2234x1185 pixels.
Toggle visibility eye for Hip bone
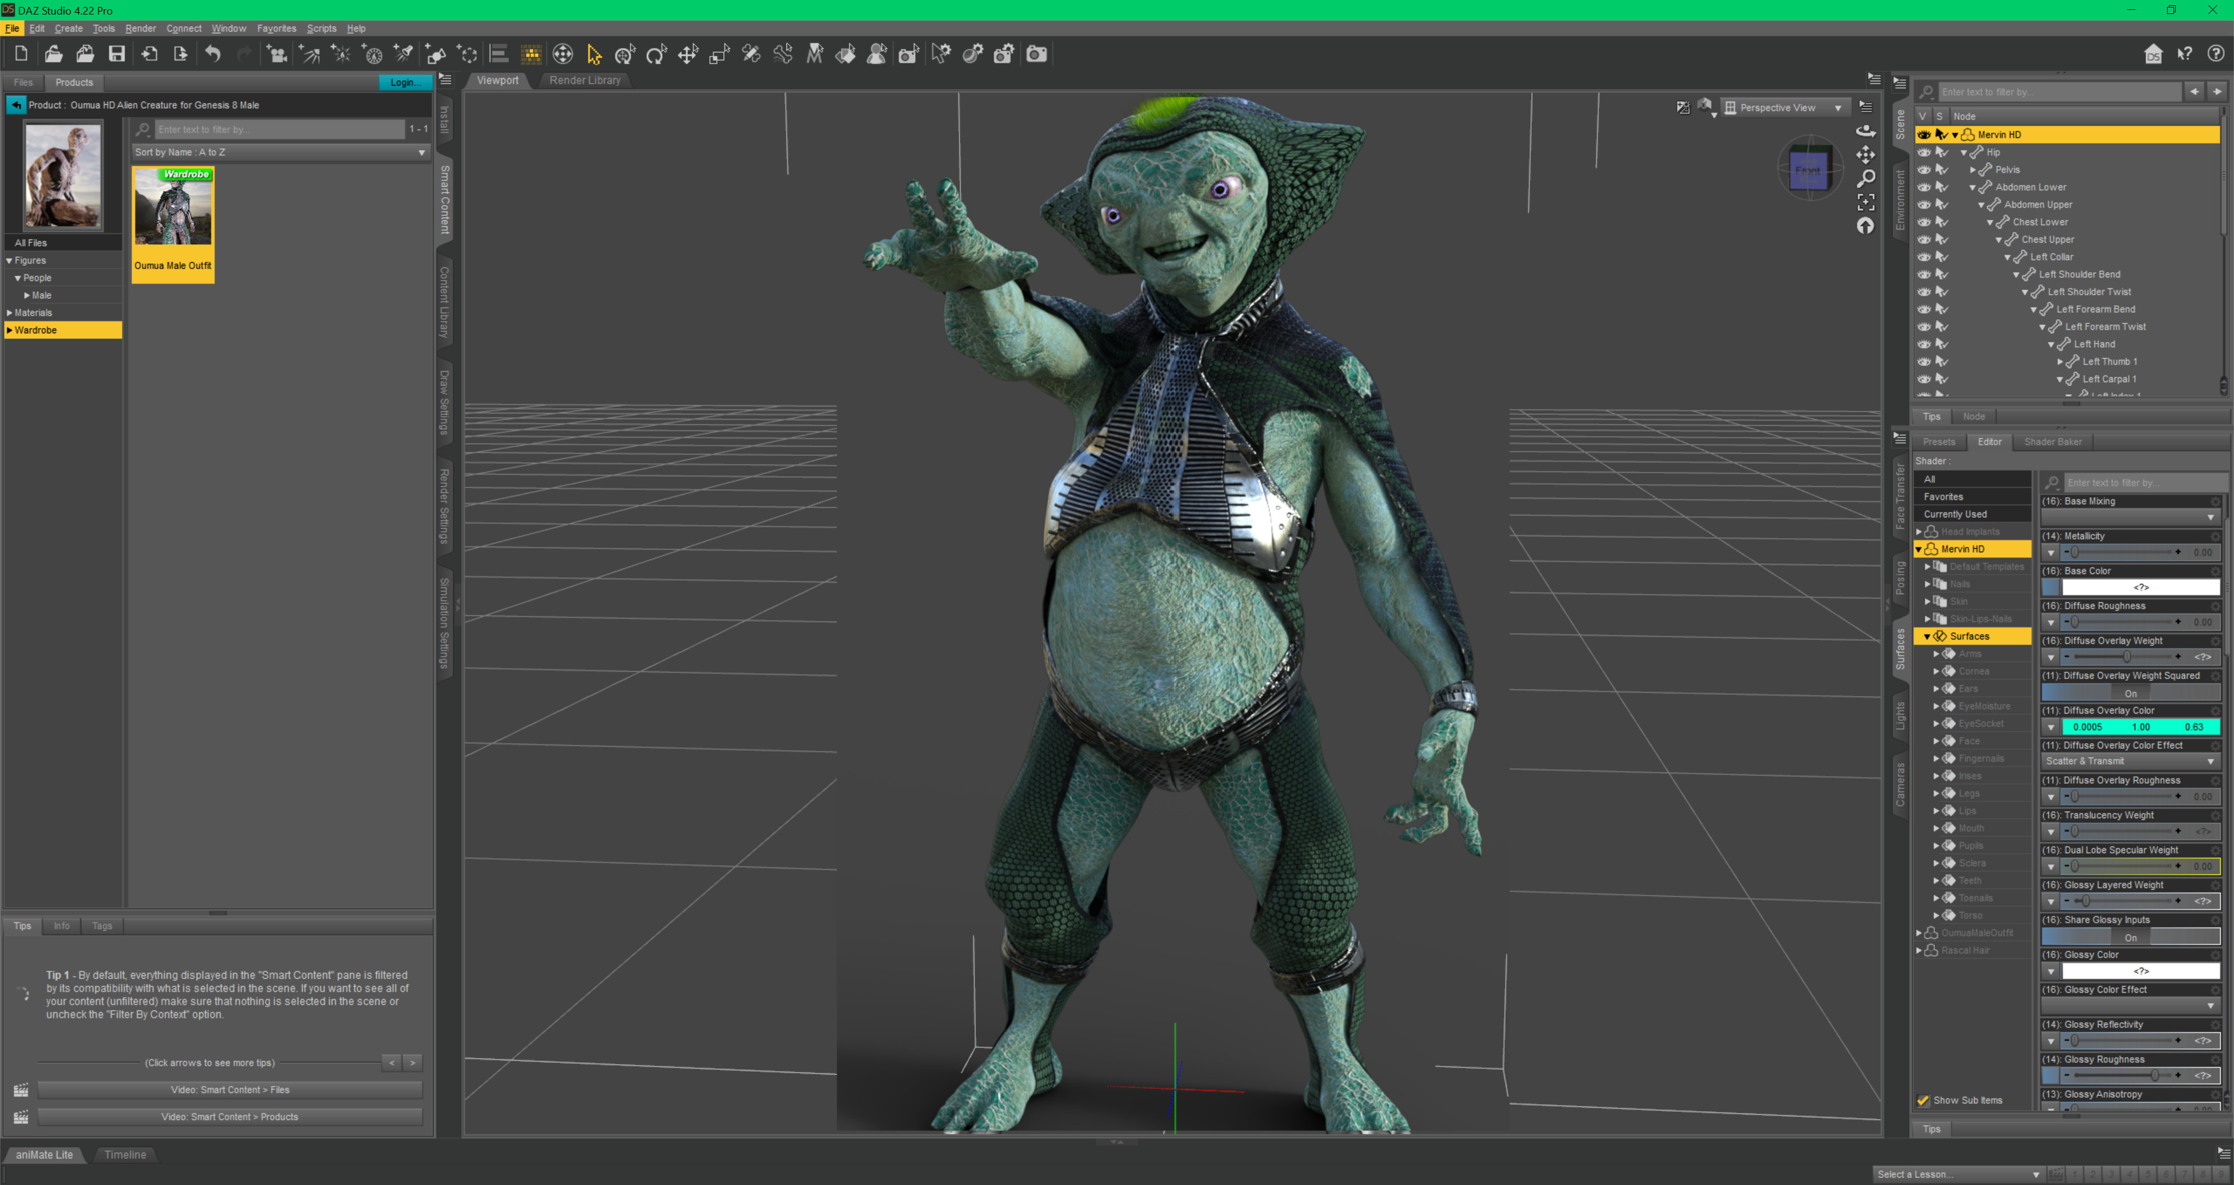pyautogui.click(x=1923, y=152)
